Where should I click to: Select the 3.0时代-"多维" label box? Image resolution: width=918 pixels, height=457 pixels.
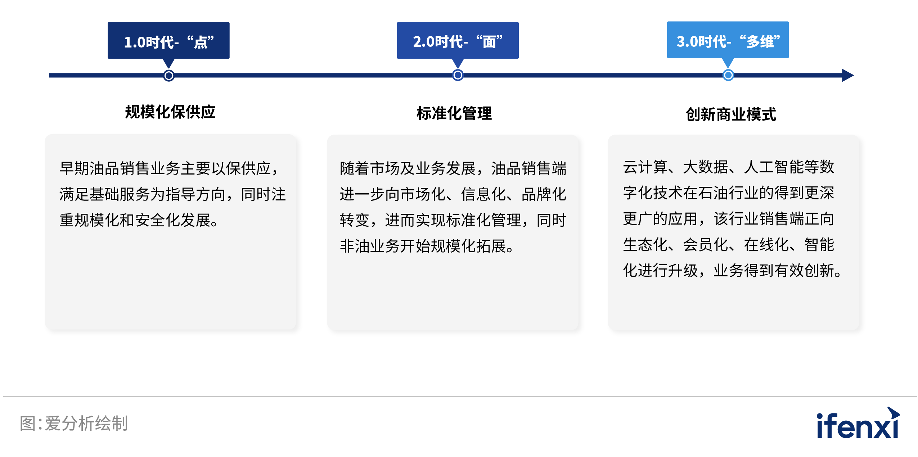point(728,40)
